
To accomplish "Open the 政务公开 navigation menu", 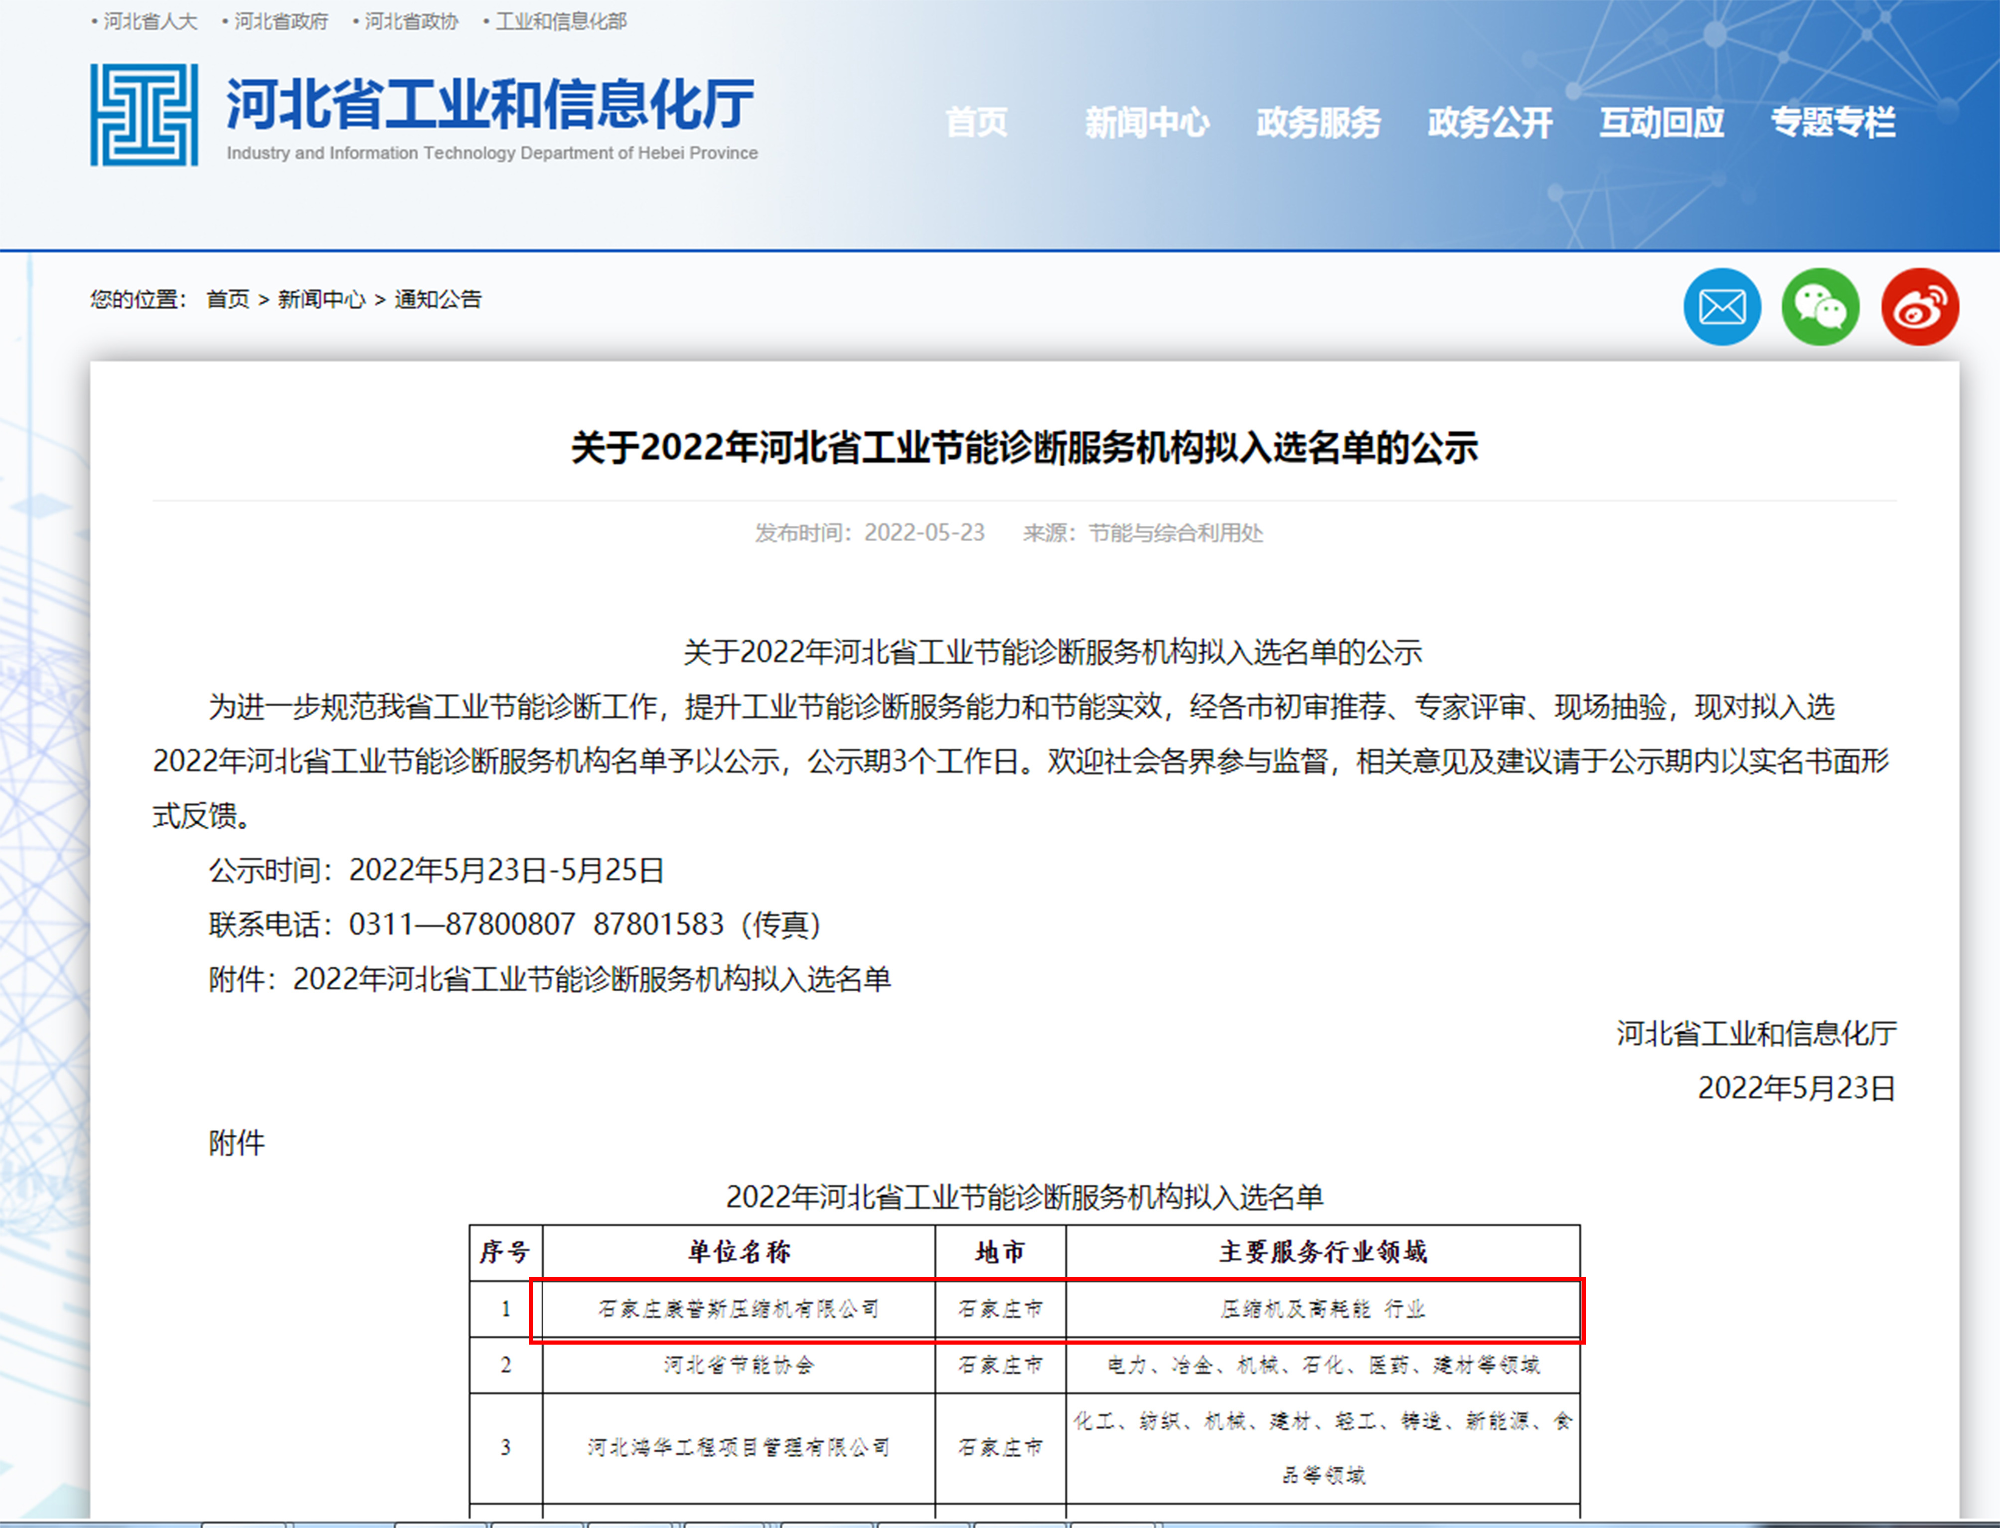I will tap(1490, 122).
